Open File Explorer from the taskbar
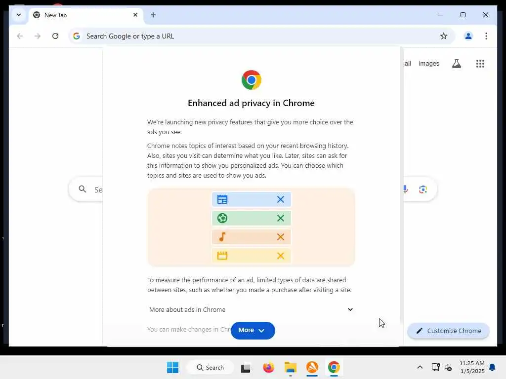The image size is (506, 379). click(291, 367)
